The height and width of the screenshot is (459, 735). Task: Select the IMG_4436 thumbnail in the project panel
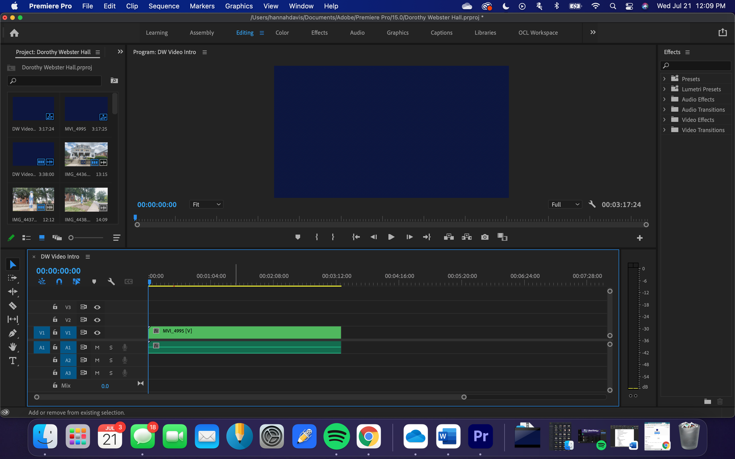point(86,154)
